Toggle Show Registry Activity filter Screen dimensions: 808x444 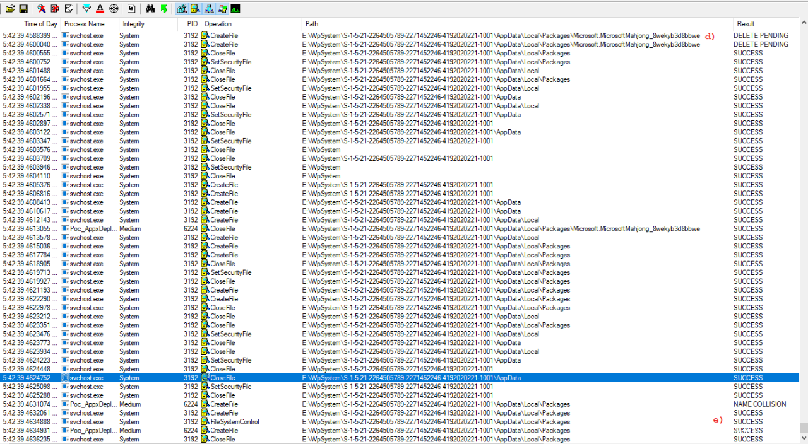(182, 9)
